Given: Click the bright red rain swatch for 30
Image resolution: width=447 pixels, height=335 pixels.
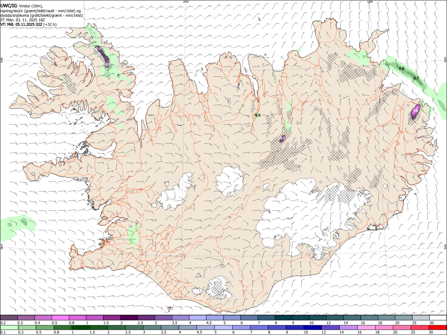Looking at the screenshot, I should pyautogui.click(x=438, y=327).
